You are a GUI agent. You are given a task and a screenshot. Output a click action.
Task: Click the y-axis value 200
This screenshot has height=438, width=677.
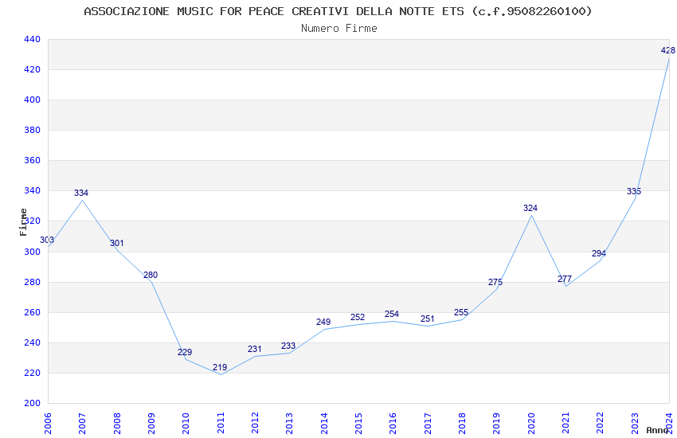(33, 403)
